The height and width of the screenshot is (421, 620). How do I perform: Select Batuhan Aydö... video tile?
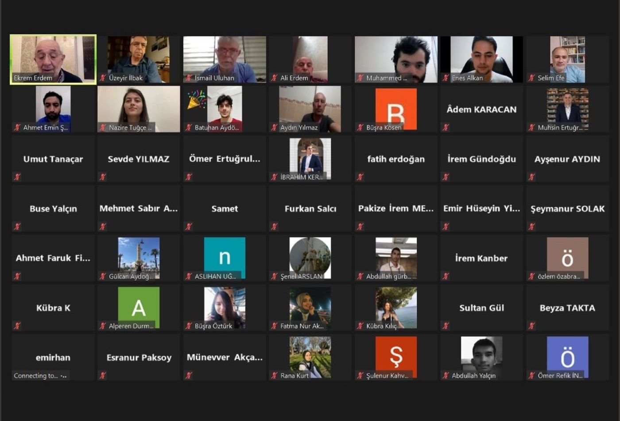click(x=225, y=109)
